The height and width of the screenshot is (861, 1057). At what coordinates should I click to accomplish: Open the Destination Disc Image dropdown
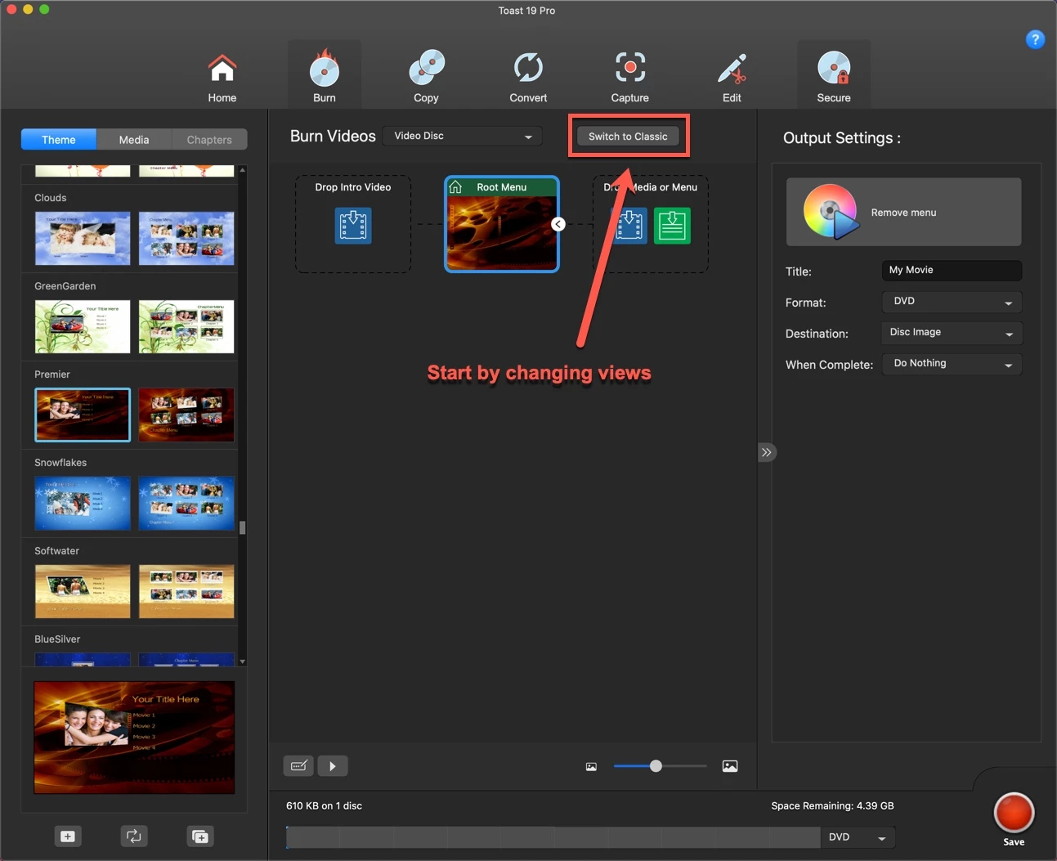[952, 333]
